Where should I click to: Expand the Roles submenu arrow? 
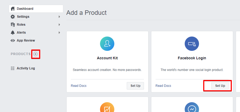click(59, 25)
